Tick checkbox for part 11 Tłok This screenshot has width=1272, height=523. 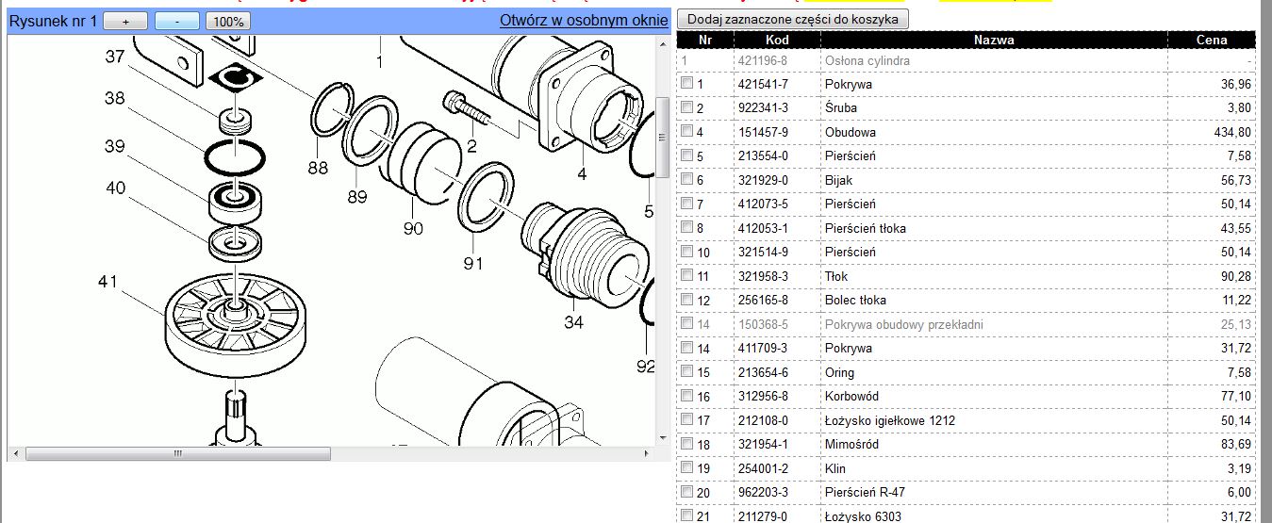(x=687, y=275)
